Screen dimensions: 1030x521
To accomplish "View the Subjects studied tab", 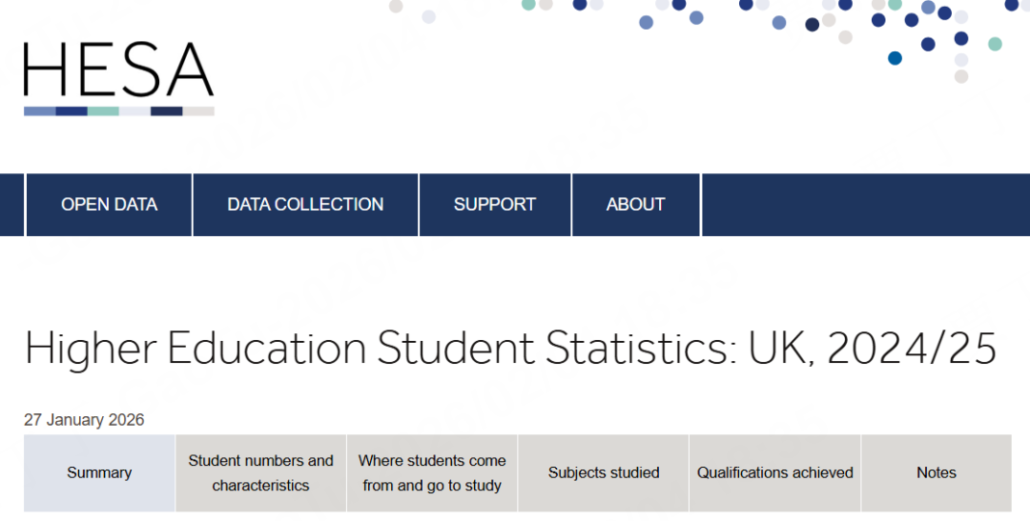I will click(604, 473).
